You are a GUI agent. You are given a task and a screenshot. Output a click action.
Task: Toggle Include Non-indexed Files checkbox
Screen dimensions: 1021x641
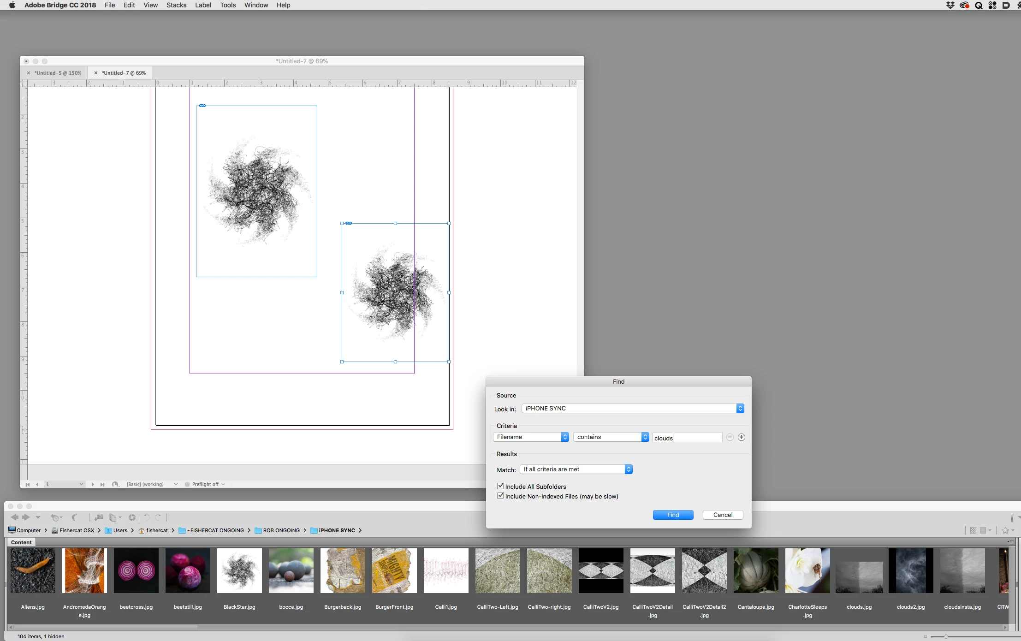point(500,496)
